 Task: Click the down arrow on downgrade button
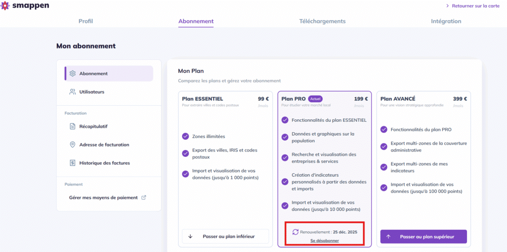tap(191, 237)
